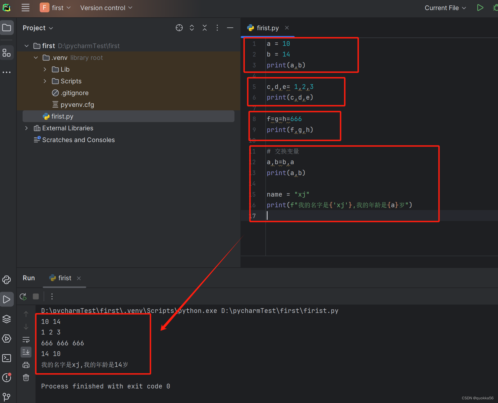Viewport: 498px width, 403px height.
Task: Collapse the first project root folder
Action: (x=27, y=46)
